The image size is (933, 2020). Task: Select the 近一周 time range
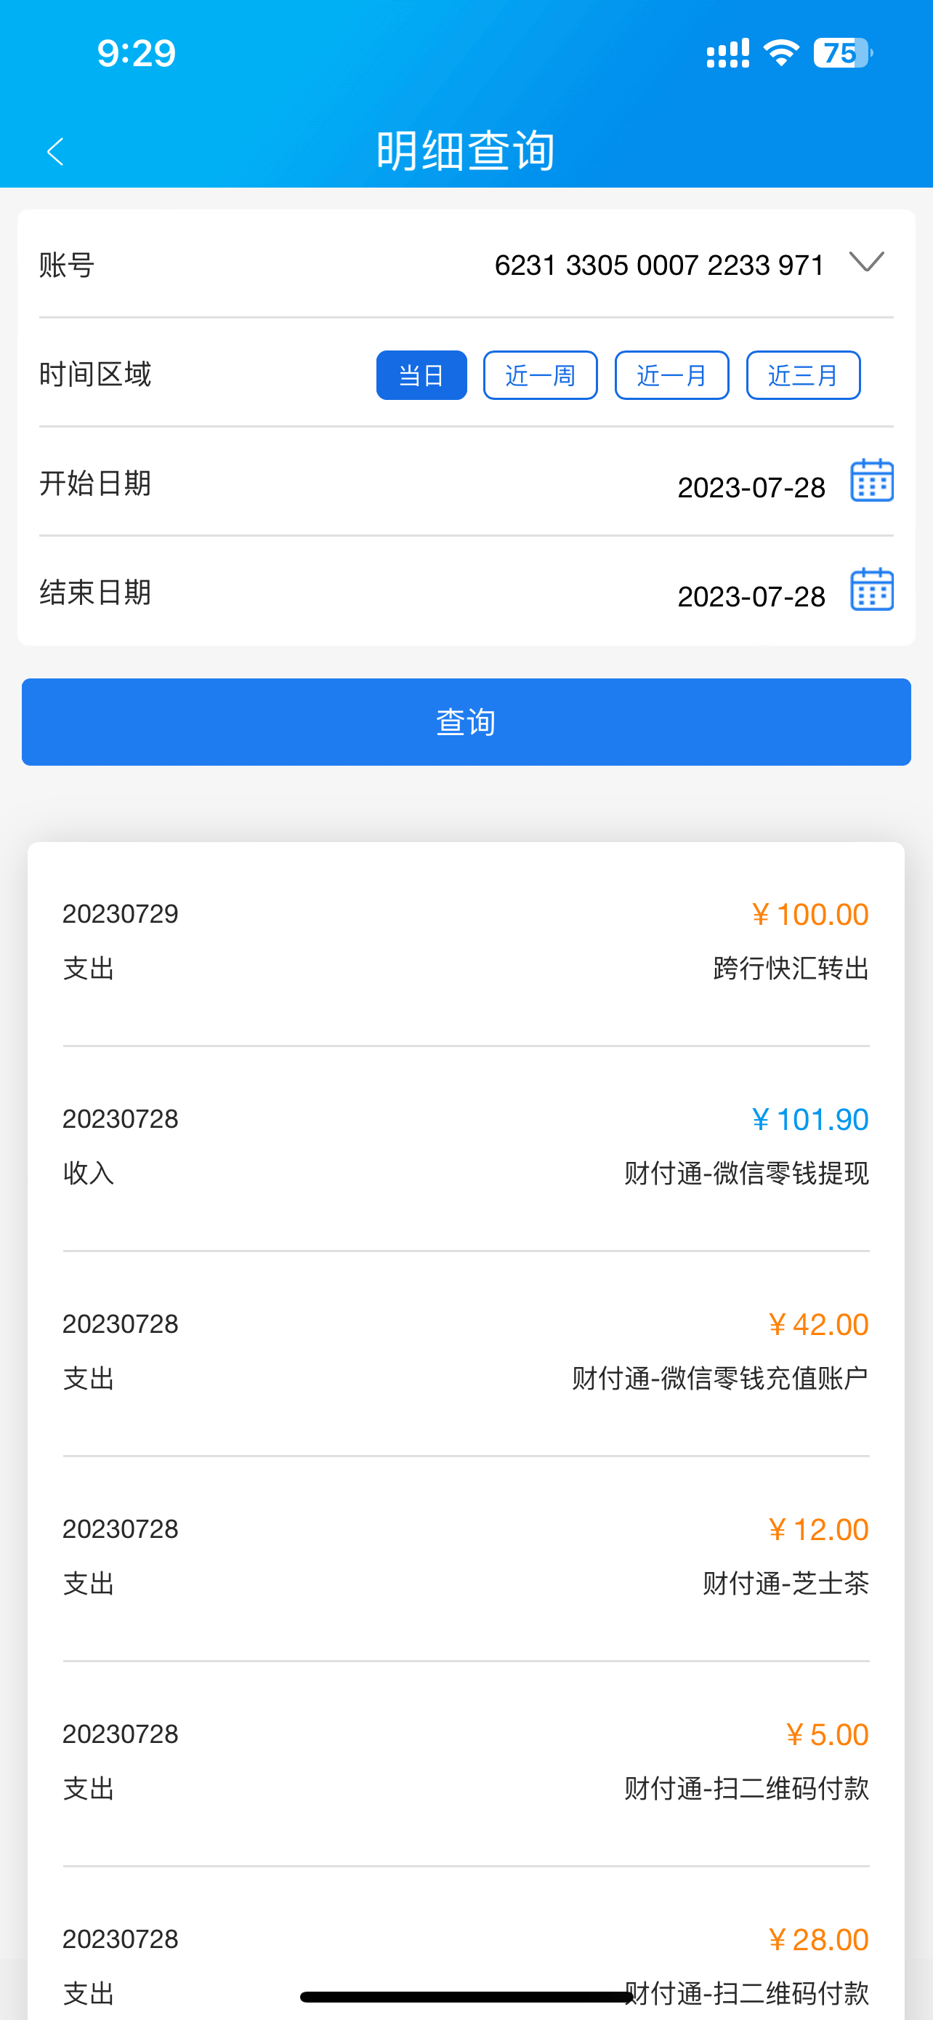541,376
